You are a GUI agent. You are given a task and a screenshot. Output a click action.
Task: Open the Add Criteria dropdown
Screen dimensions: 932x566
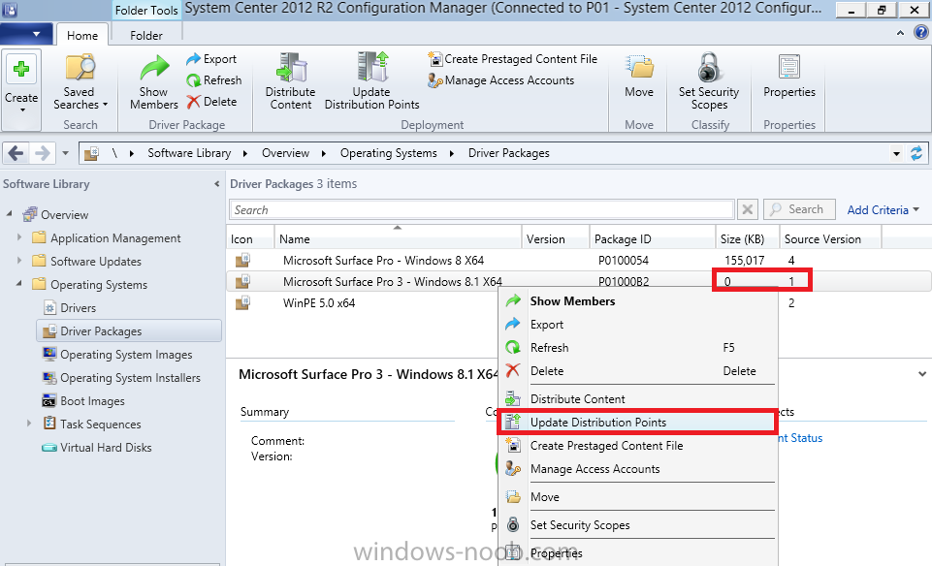coord(884,209)
